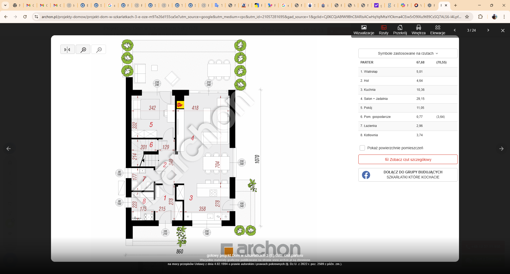The height and width of the screenshot is (274, 510).
Task: Enable Pokaż powierzchnie pomieszczeń checkbox
Action: coord(362,148)
